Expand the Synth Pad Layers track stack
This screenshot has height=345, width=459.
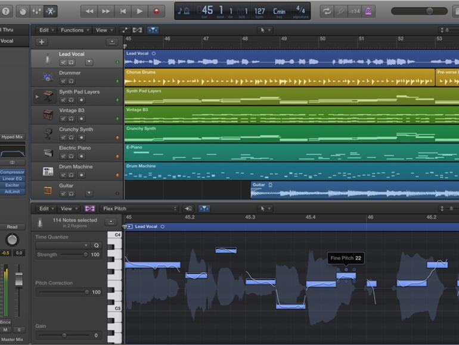pyautogui.click(x=37, y=96)
